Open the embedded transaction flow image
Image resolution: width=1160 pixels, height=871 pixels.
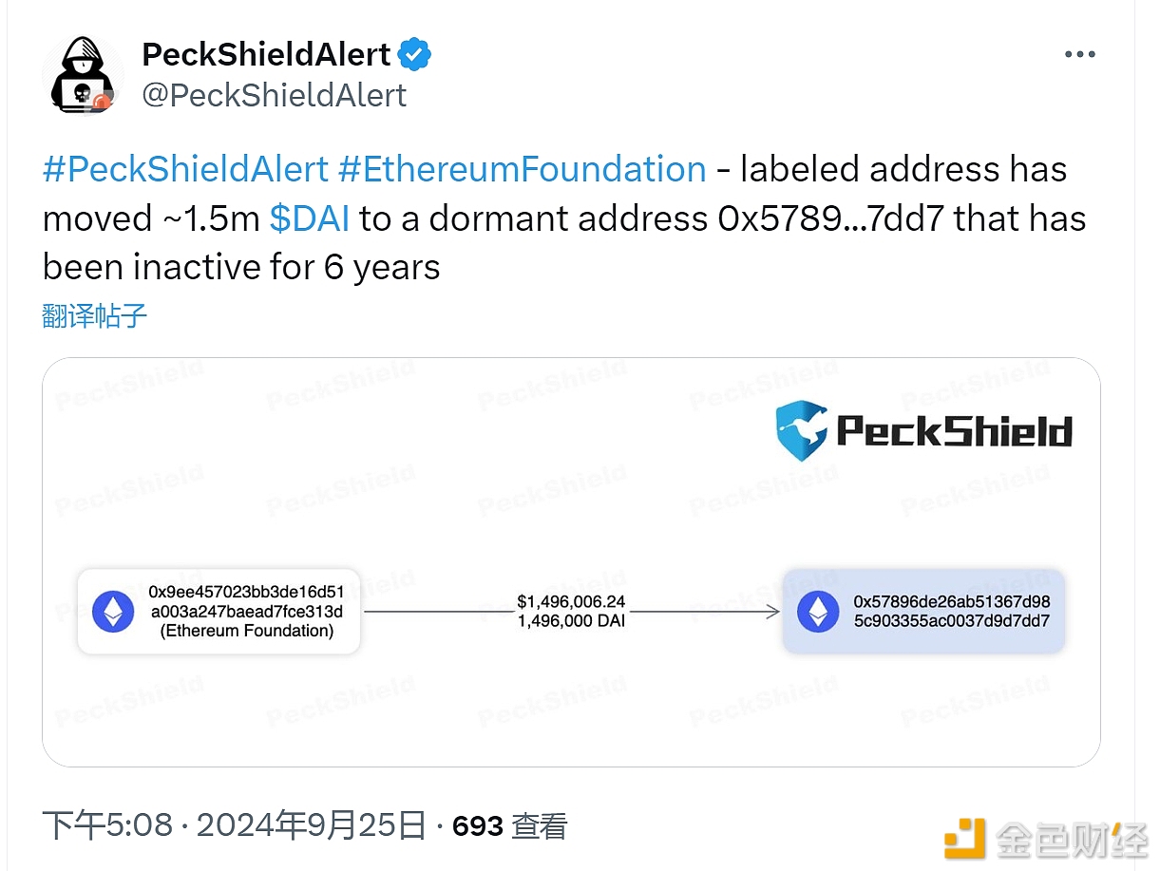click(x=571, y=562)
